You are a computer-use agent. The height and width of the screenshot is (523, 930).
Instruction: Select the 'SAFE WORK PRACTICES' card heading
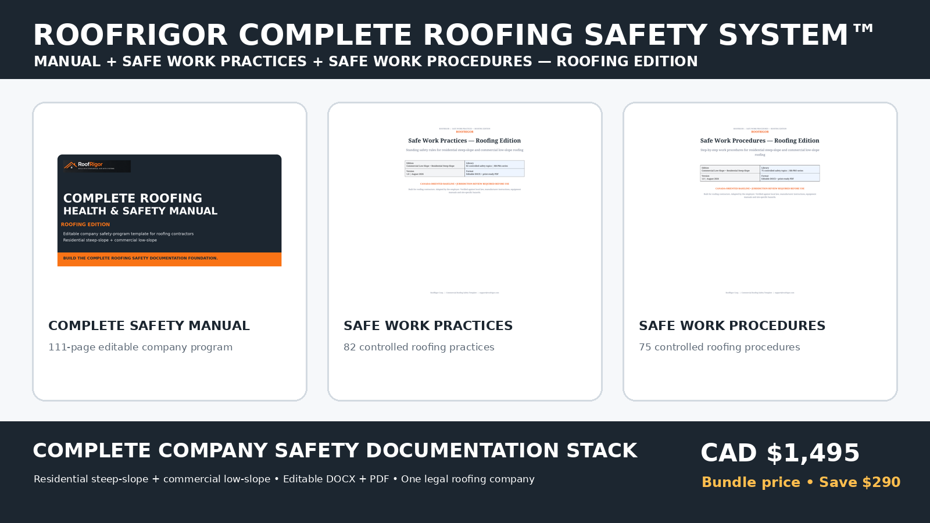(428, 326)
